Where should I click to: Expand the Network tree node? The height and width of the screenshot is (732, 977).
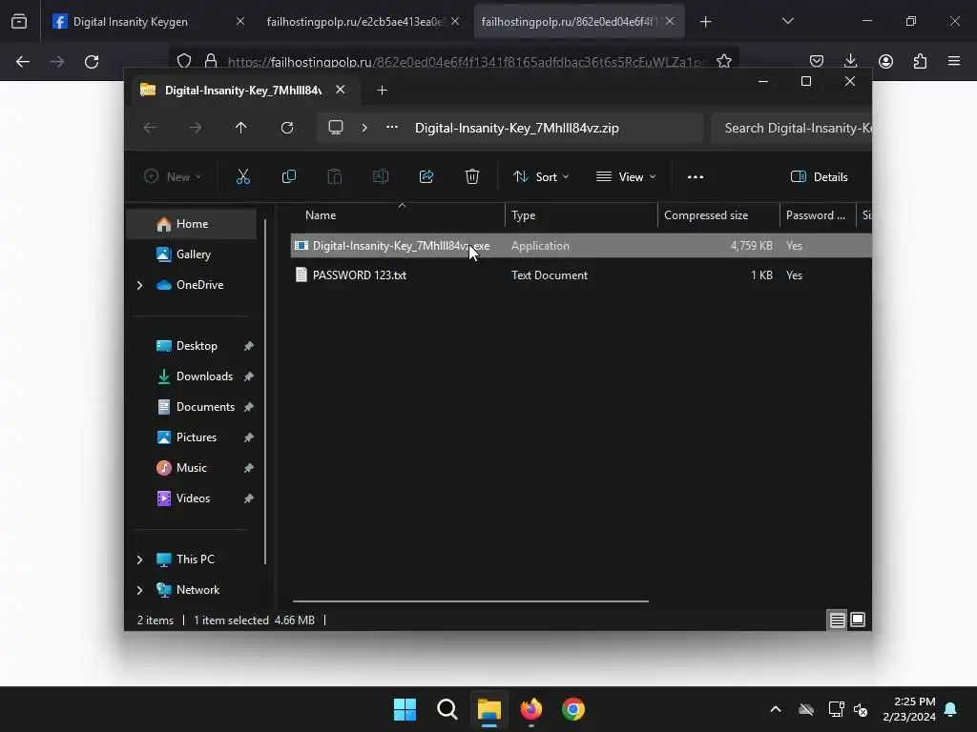(x=139, y=590)
